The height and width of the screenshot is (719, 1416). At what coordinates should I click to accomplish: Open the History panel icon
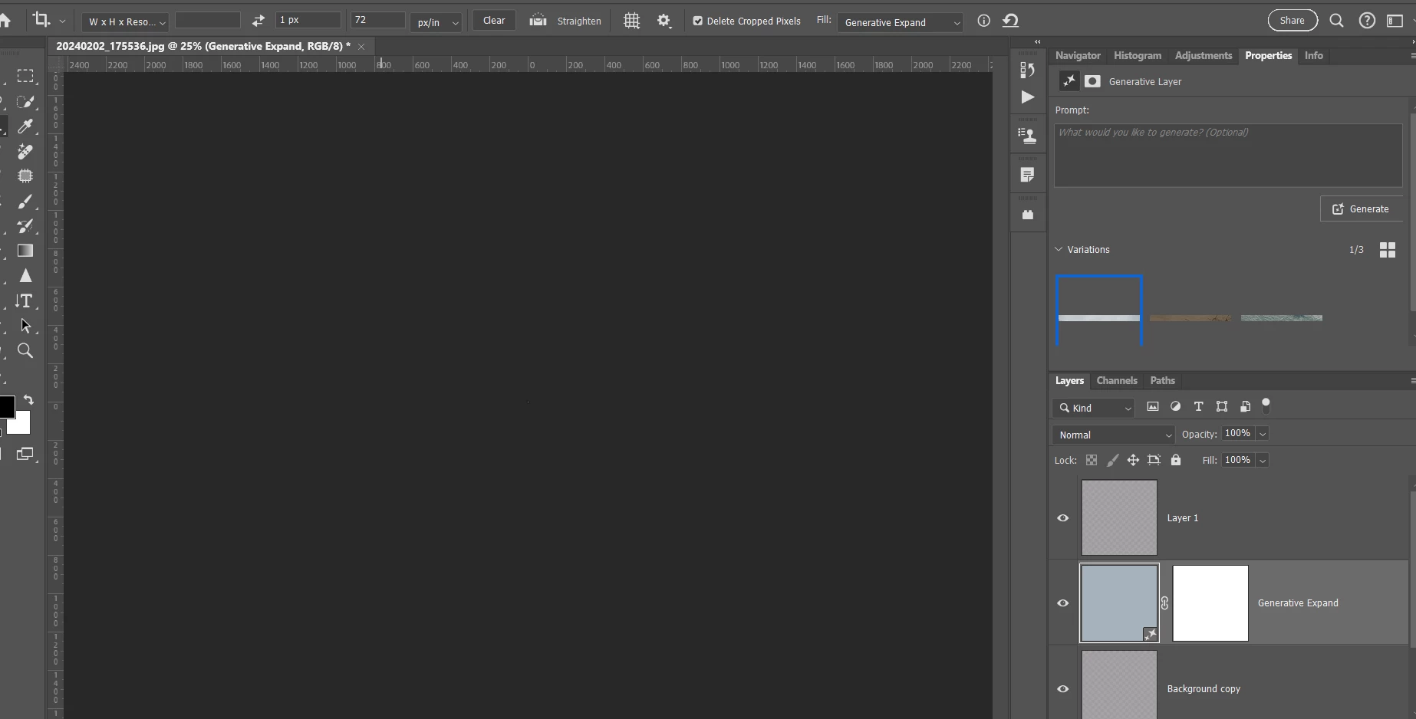pos(1028,70)
